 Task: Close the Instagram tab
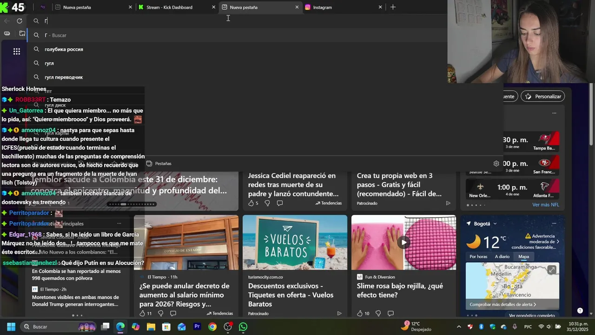tap(380, 7)
